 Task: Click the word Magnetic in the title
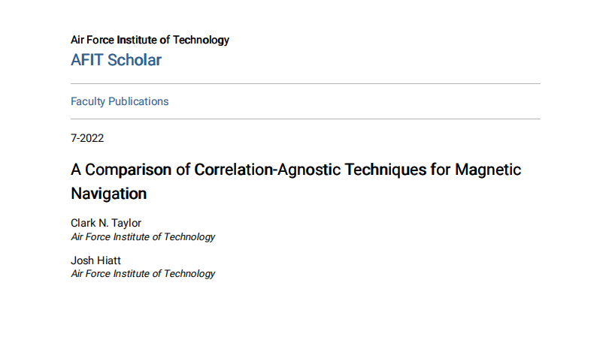488,170
